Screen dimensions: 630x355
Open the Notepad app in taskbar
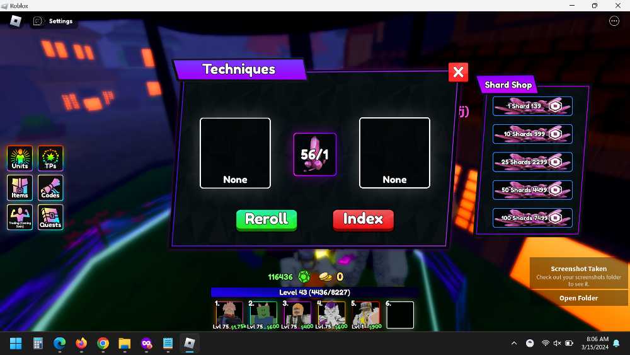[168, 344]
